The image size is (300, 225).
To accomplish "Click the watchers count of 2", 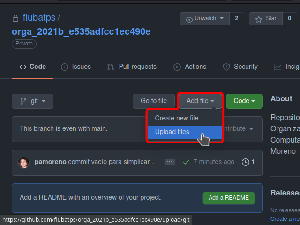I will [236, 19].
